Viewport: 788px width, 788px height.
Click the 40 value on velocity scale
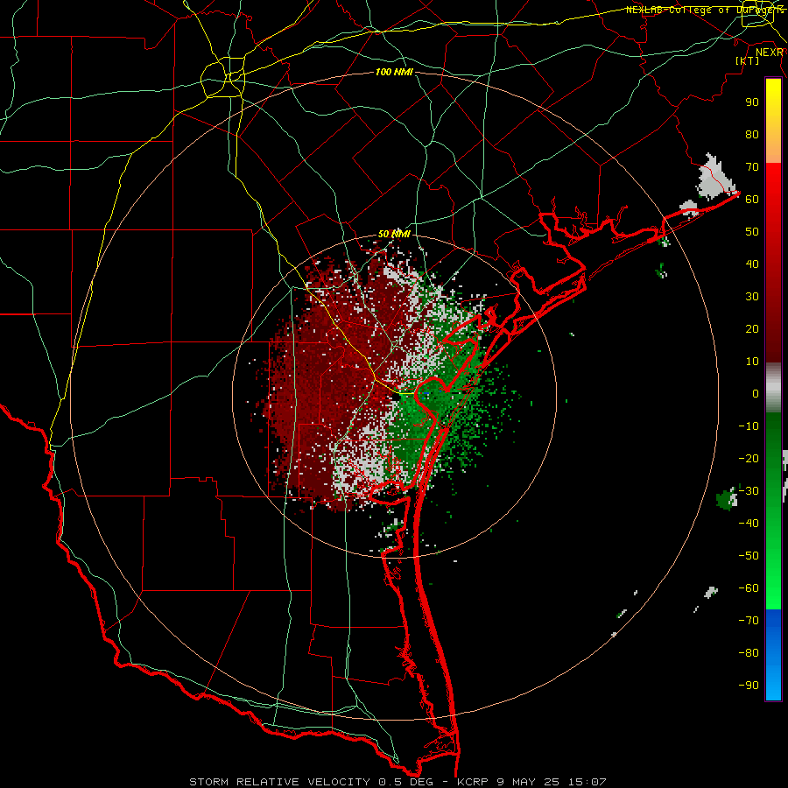point(752,264)
